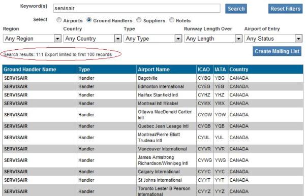Click the YHZ IATA code

(x=220, y=95)
